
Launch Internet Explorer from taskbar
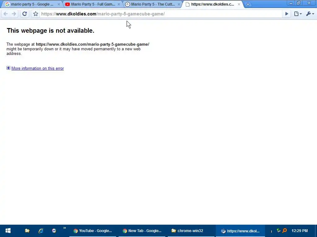pos(41,231)
